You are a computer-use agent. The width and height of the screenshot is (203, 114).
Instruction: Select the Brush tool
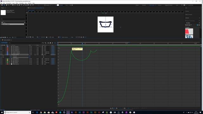[x=24, y=5]
